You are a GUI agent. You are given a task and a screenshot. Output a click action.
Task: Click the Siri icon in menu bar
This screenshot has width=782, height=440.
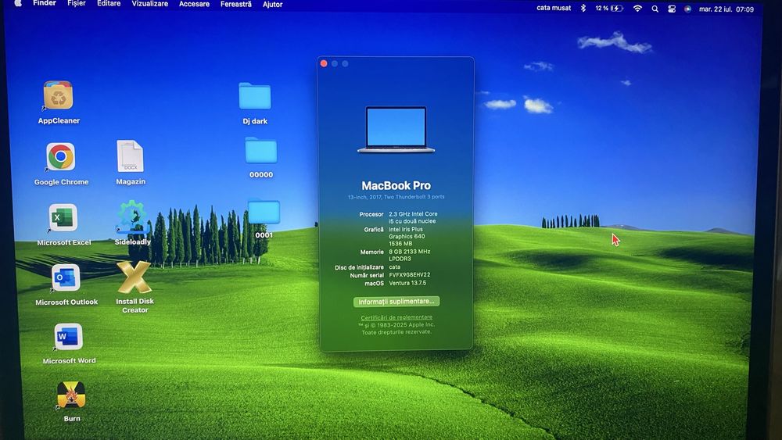tap(687, 9)
